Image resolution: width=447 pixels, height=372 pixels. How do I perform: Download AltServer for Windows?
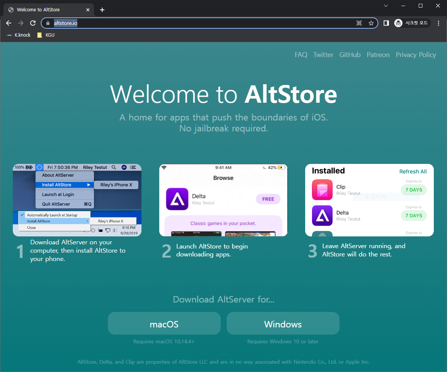283,323
